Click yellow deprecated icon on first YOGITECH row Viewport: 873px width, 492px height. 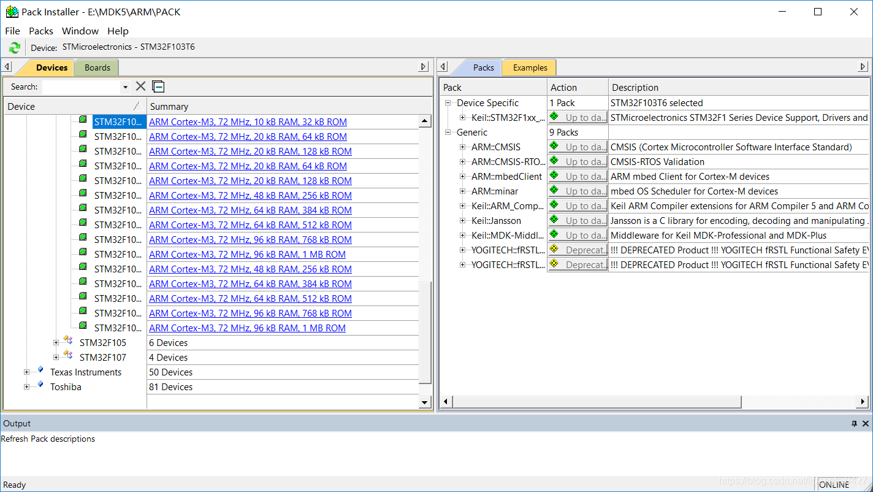tap(554, 249)
